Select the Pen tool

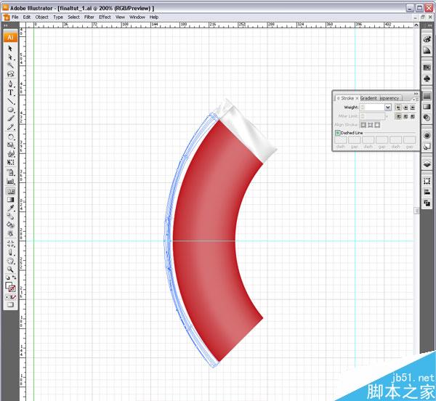10,84
